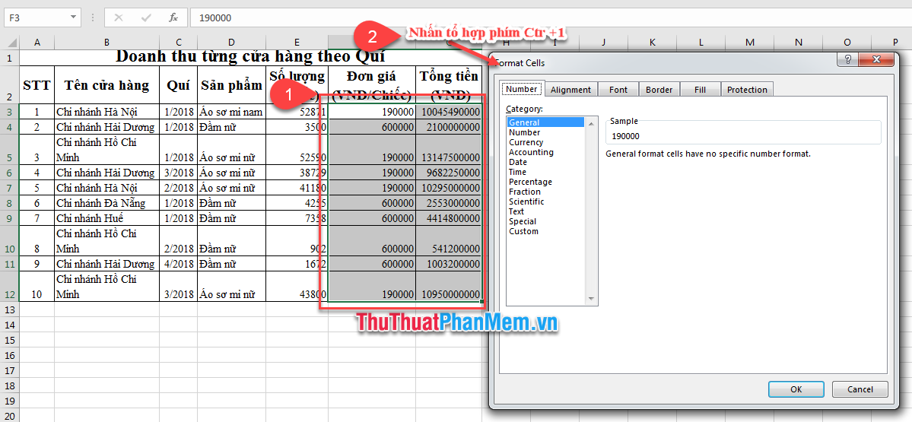The image size is (912, 422).
Task: Click Cancel in Format Cells dialog
Action: (860, 389)
